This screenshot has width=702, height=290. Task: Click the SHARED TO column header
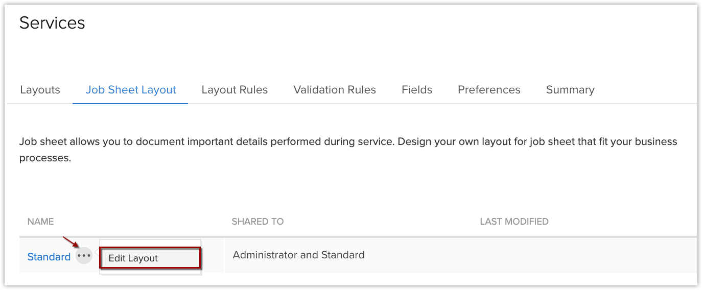coord(258,222)
